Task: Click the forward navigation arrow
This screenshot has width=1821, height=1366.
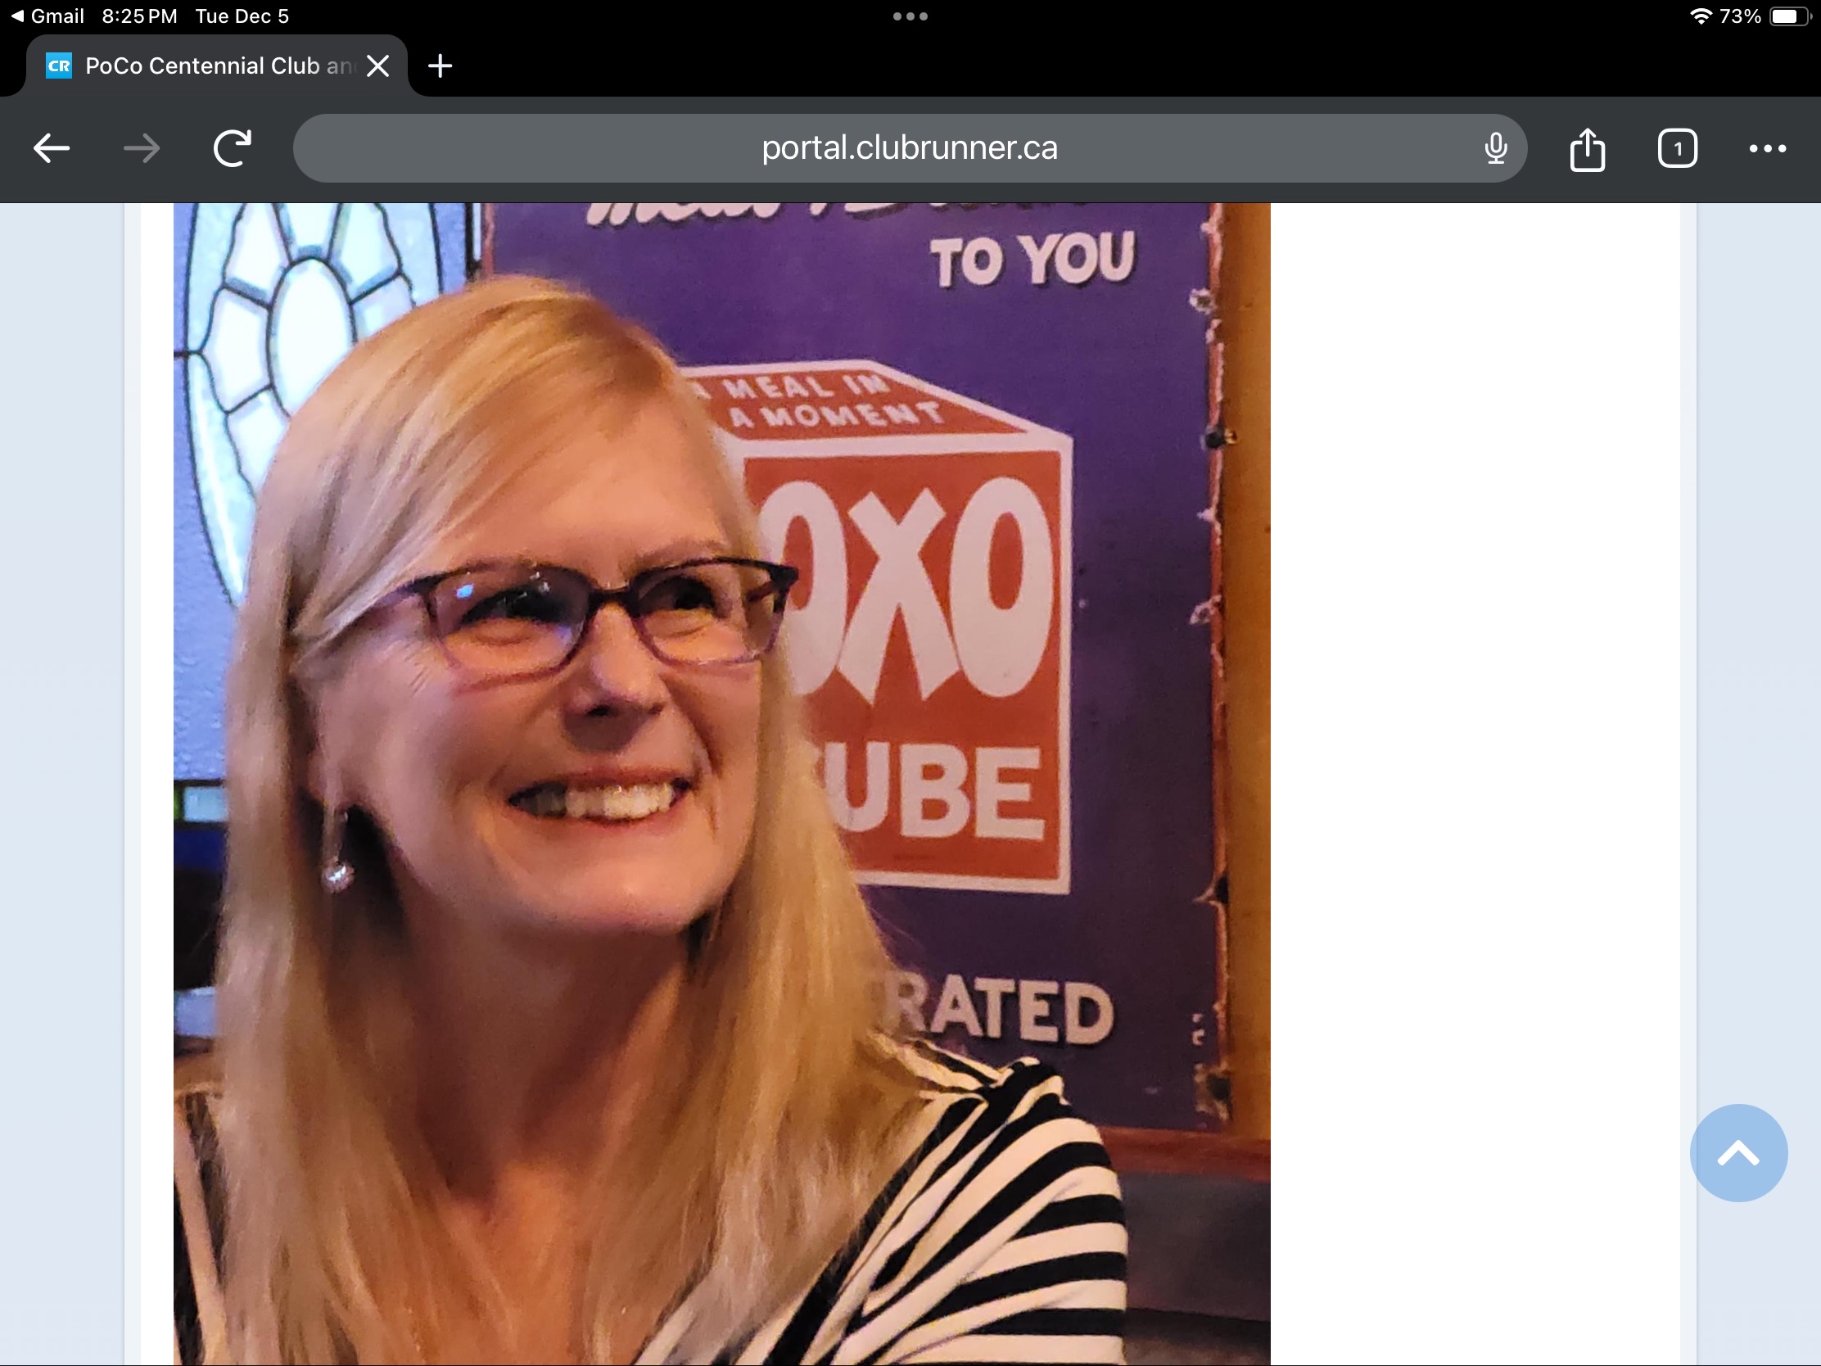Action: 142,149
